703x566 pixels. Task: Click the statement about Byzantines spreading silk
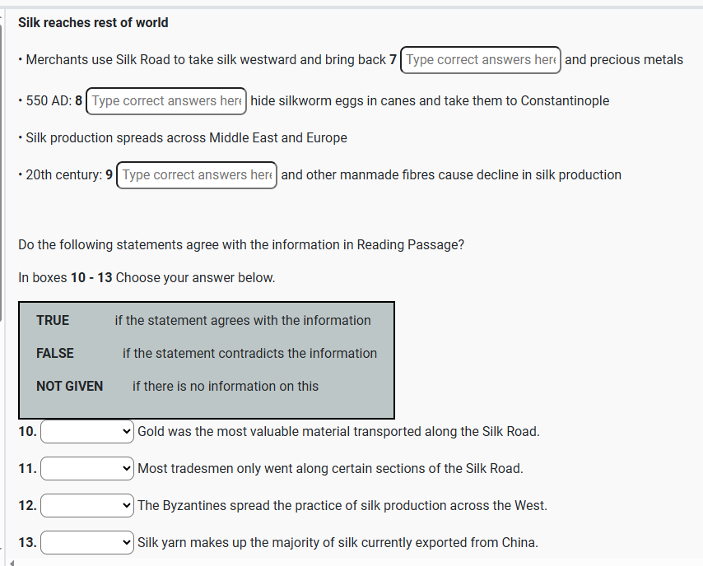click(342, 506)
